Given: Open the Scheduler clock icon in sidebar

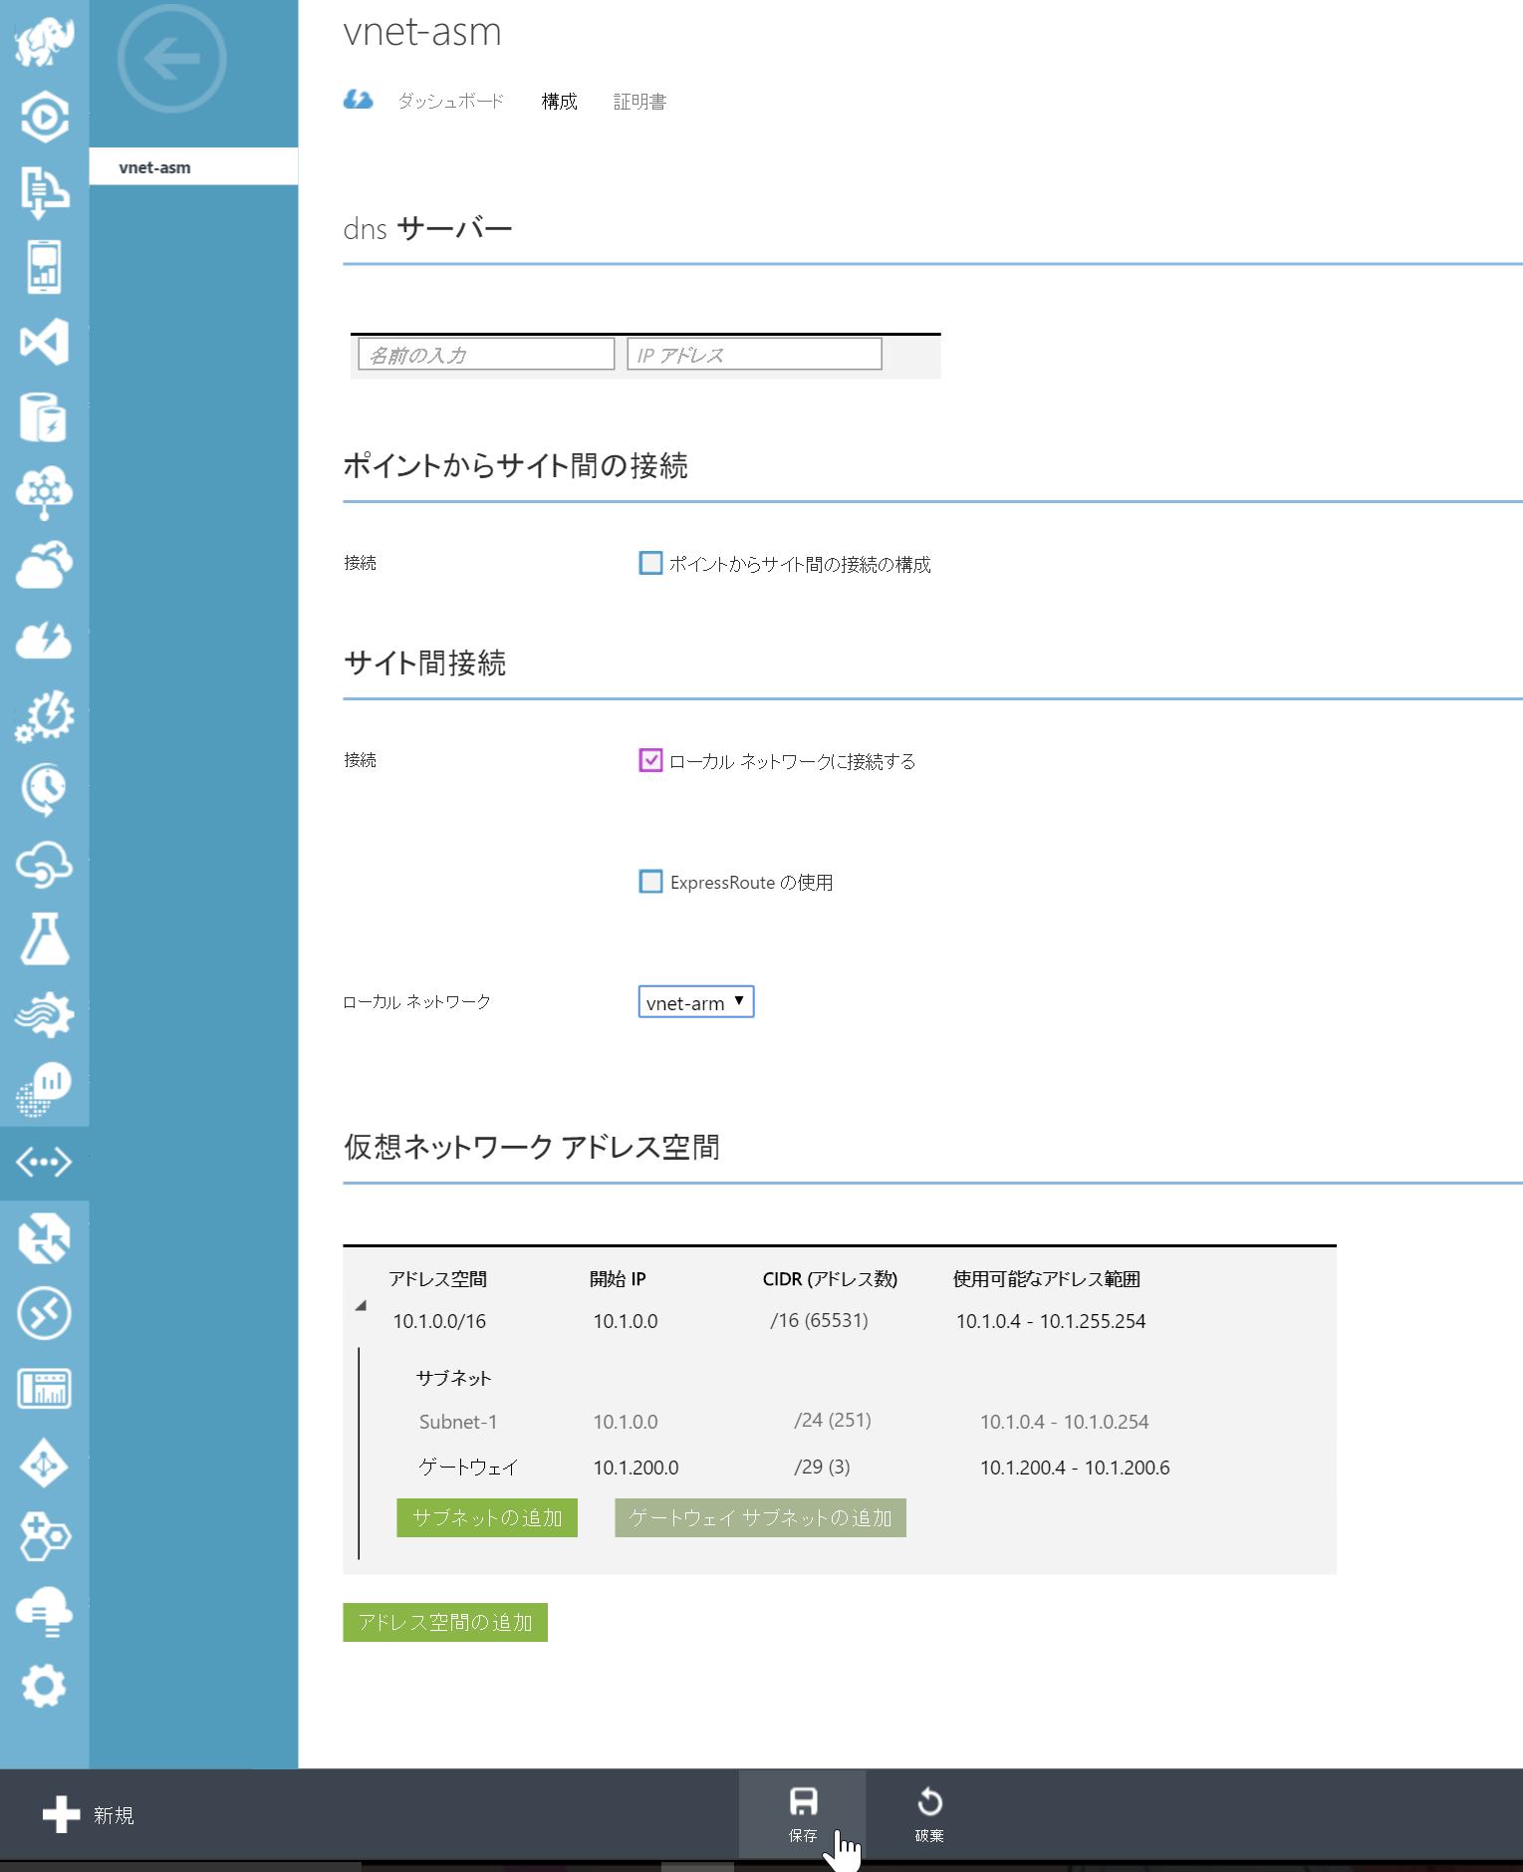Looking at the screenshot, I should point(44,790).
